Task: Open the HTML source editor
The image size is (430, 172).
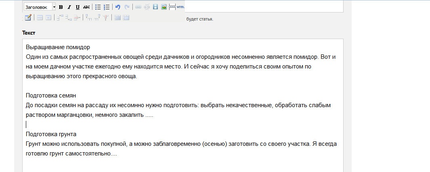Action: coord(181,7)
